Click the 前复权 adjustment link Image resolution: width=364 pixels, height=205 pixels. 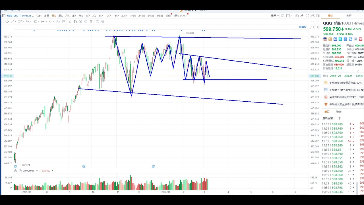303,27
